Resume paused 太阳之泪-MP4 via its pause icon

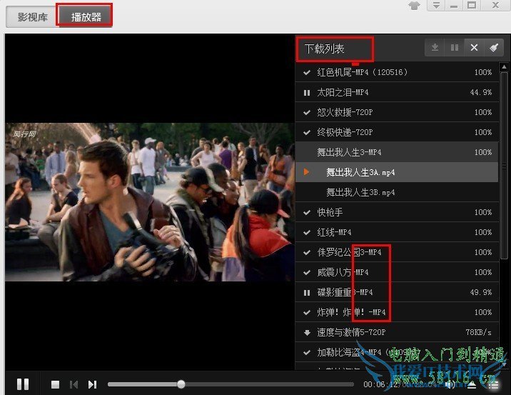307,93
